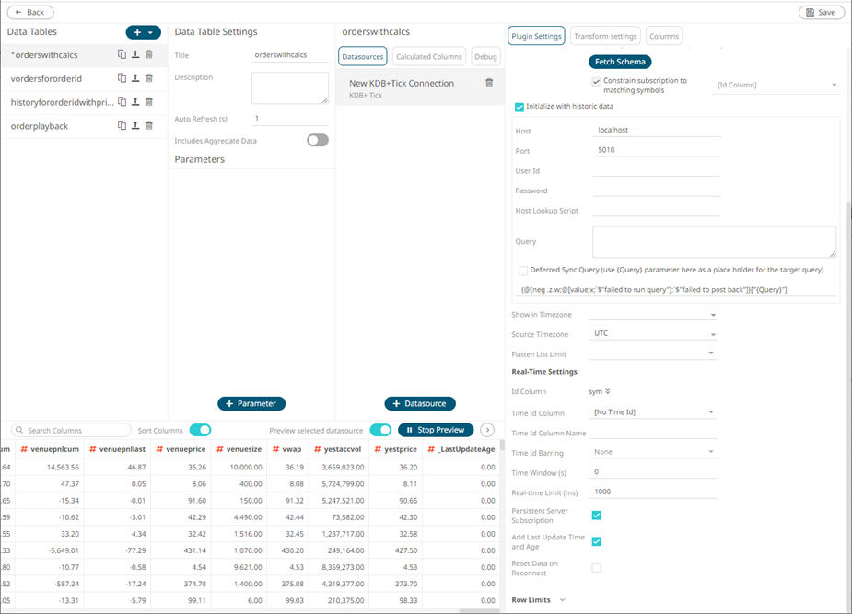Screen dimensions: 852x614
Task: Switch to Columns tab
Action: pyautogui.click(x=664, y=36)
